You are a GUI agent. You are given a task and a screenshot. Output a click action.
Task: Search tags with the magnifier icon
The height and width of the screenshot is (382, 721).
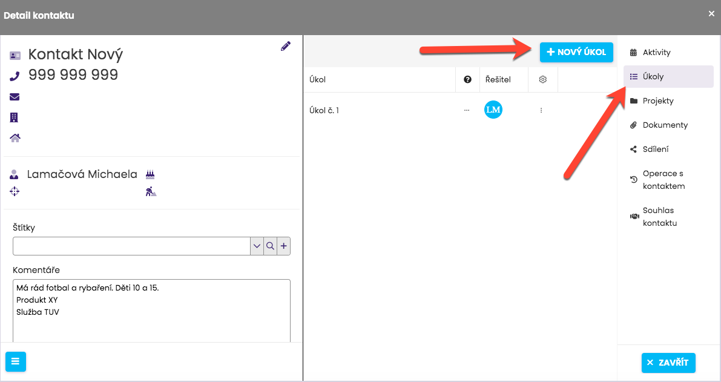tap(271, 246)
